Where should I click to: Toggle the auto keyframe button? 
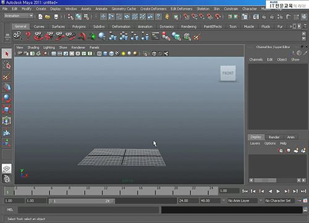[298, 201]
